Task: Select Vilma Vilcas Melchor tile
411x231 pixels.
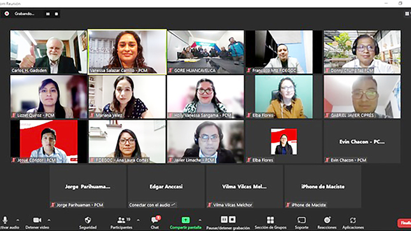Action: point(244,186)
